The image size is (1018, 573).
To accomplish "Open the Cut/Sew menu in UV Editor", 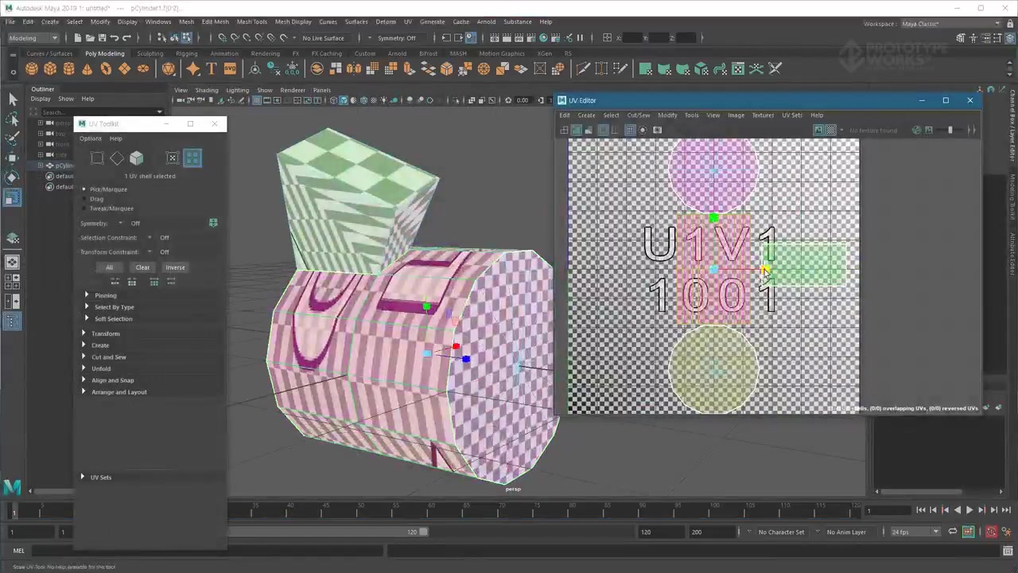I will (x=638, y=115).
